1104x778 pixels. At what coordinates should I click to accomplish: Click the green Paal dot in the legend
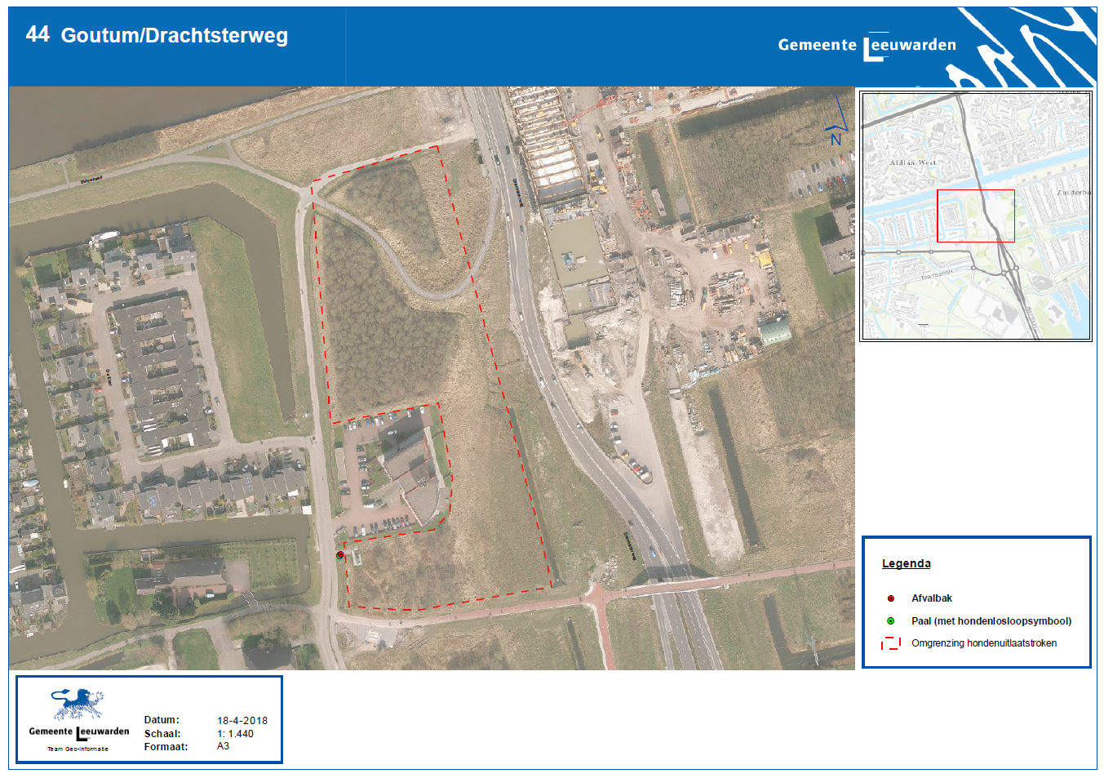(890, 621)
